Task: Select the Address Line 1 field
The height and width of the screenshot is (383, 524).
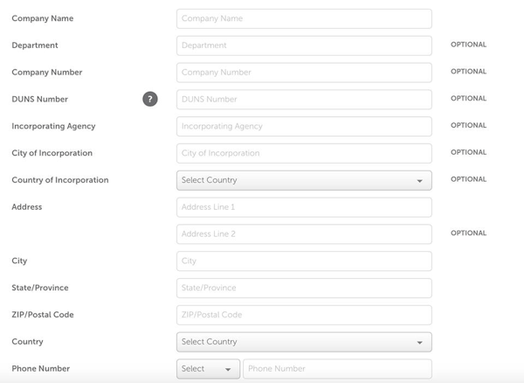Action: 304,207
